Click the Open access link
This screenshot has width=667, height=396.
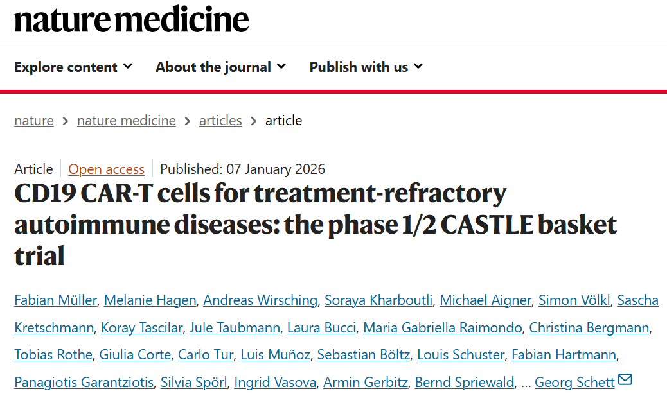pyautogui.click(x=106, y=169)
